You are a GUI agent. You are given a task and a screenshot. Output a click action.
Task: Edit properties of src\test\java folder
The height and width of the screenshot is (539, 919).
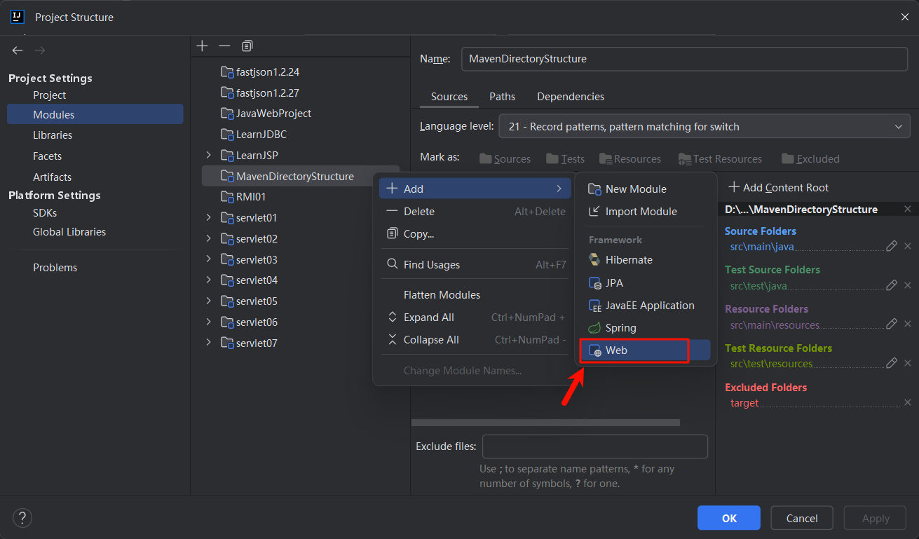pyautogui.click(x=892, y=285)
